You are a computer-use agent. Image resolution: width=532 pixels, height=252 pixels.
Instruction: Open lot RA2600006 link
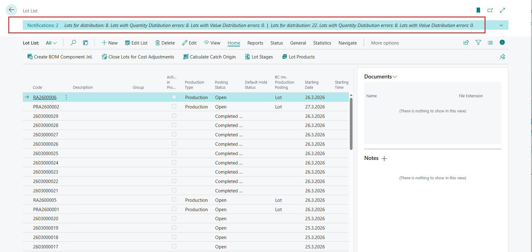tap(45, 97)
